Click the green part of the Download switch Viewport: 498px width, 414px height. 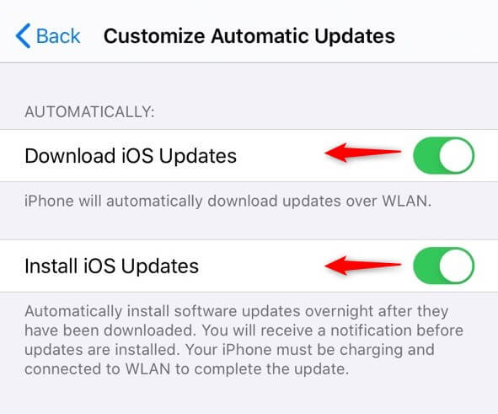pyautogui.click(x=426, y=155)
